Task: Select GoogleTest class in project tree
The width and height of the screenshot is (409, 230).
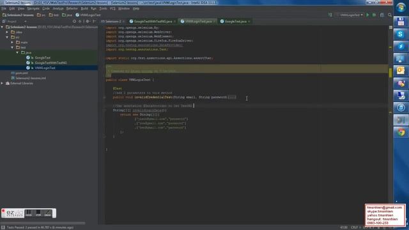Action: tap(43, 57)
